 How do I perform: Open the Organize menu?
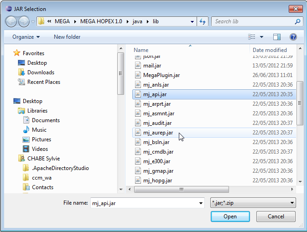click(x=26, y=37)
